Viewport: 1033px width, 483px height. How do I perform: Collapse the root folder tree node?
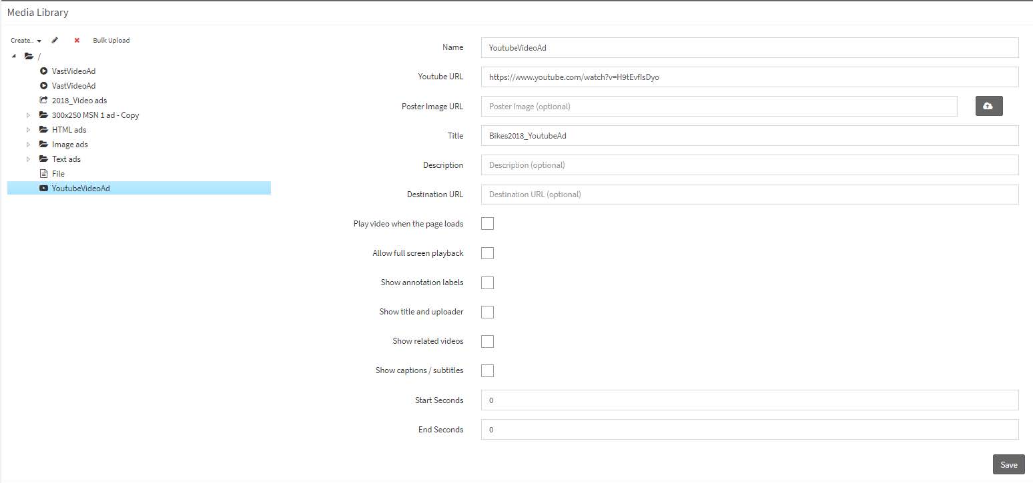point(14,56)
